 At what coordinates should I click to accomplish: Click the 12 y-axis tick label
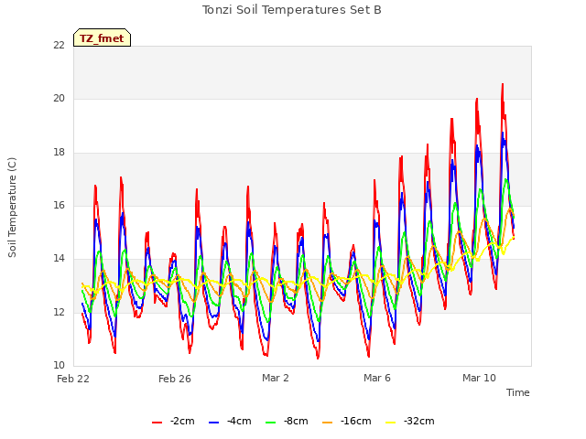coord(59,312)
